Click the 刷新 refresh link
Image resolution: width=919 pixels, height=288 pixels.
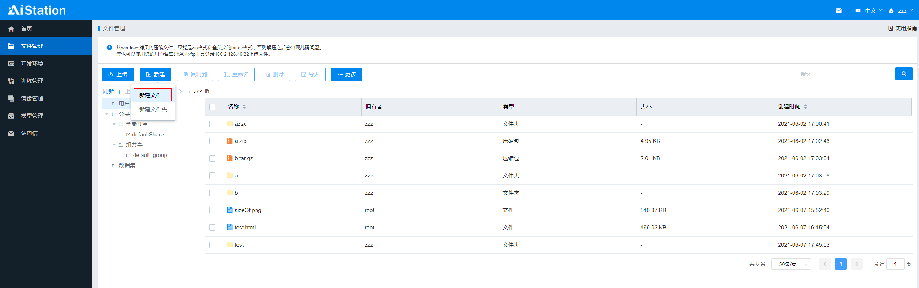108,91
